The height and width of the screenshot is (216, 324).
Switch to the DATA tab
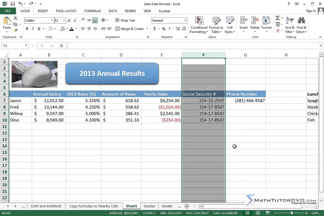tap(113, 11)
